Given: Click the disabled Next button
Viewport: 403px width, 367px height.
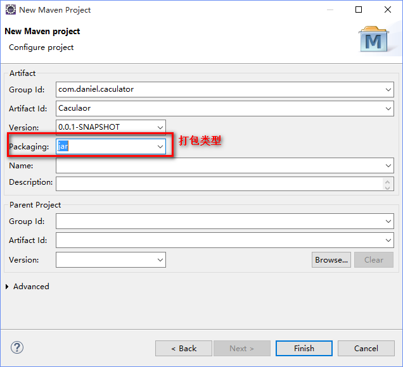Looking at the screenshot, I should click(242, 348).
